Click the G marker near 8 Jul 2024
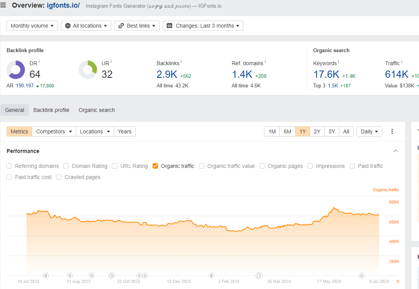 (361, 275)
